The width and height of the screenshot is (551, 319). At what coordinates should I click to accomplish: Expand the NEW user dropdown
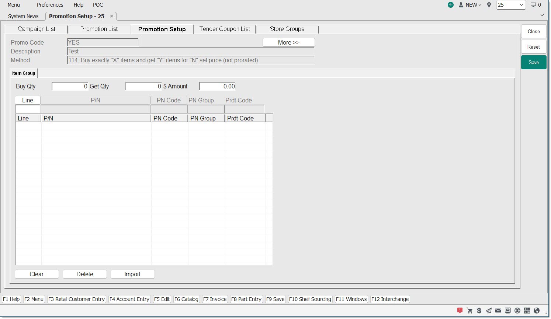click(470, 5)
